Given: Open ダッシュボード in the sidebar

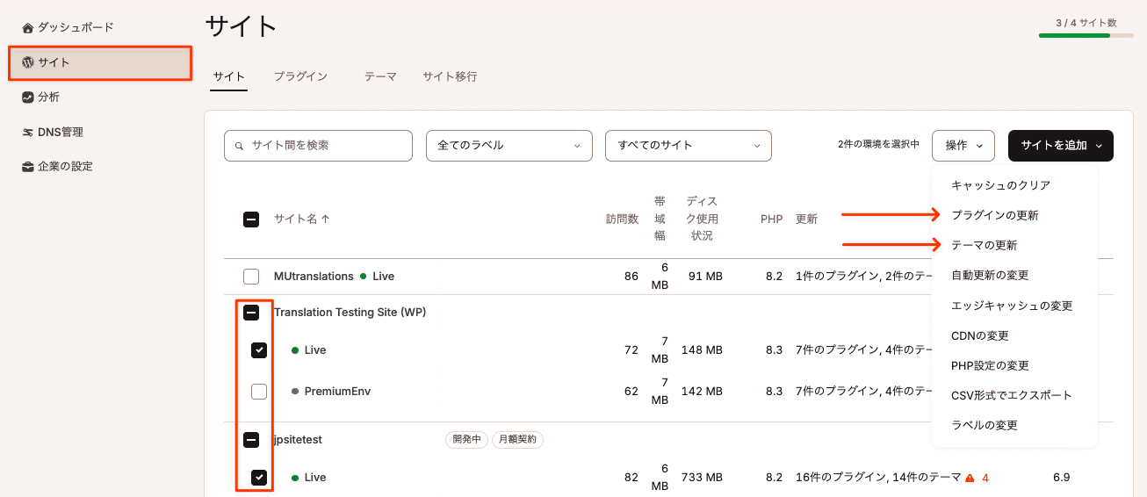Looking at the screenshot, I should [x=76, y=28].
